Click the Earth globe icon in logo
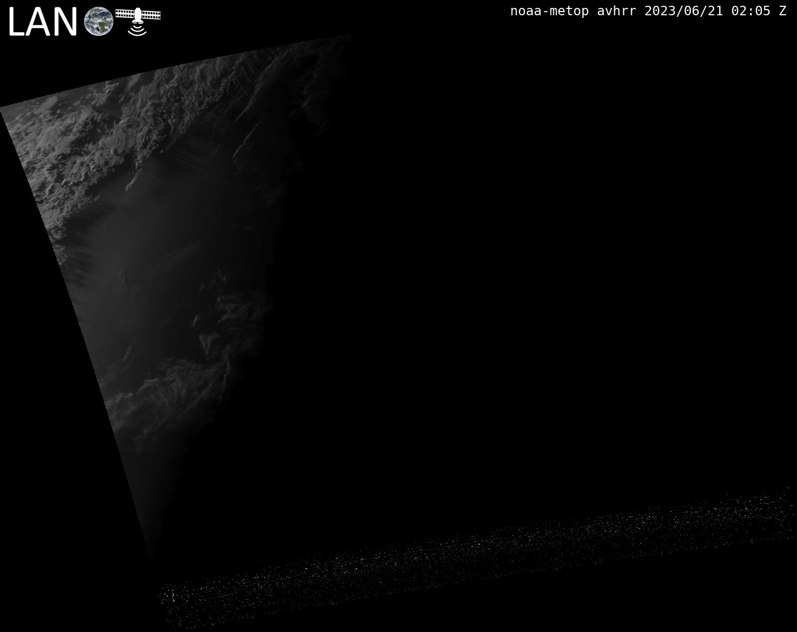The height and width of the screenshot is (632, 797). click(99, 22)
